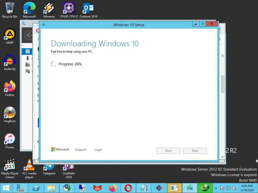Click the Microsoft logo in Setup
Image resolution: width=258 pixels, height=193 pixels.
tap(60, 150)
